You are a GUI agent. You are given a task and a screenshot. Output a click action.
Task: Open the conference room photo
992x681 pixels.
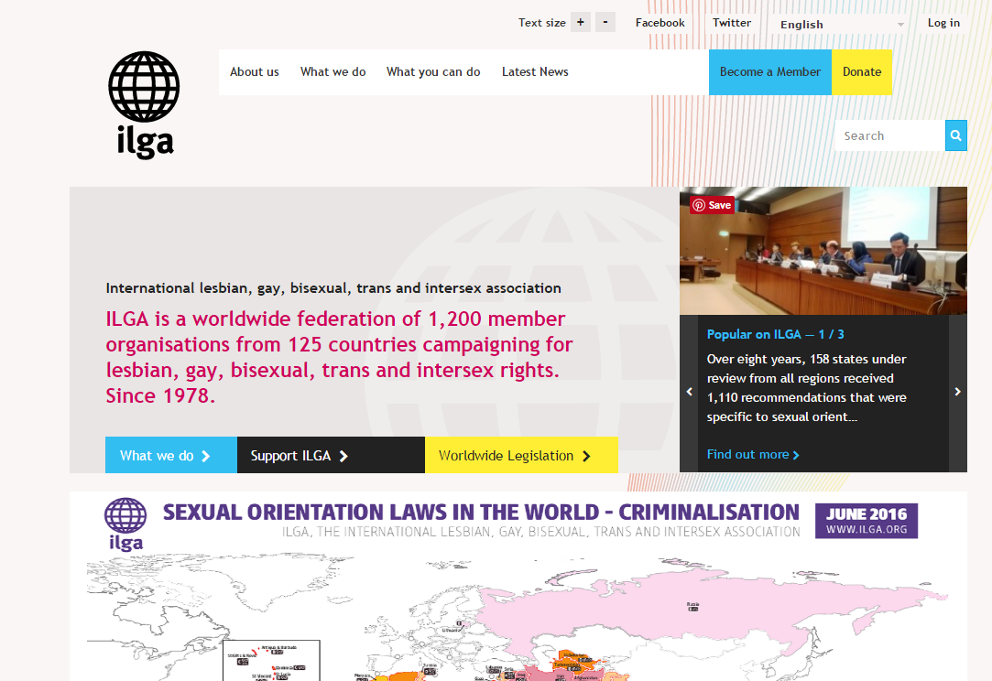pos(823,251)
